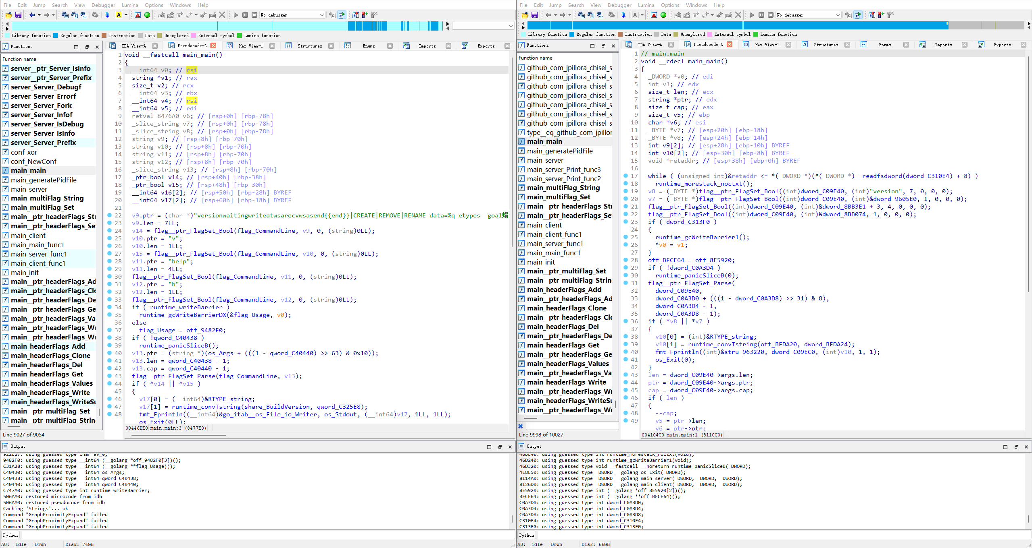Click the left window navigation band overview
This screenshot has height=548, width=1032.
click(226, 26)
